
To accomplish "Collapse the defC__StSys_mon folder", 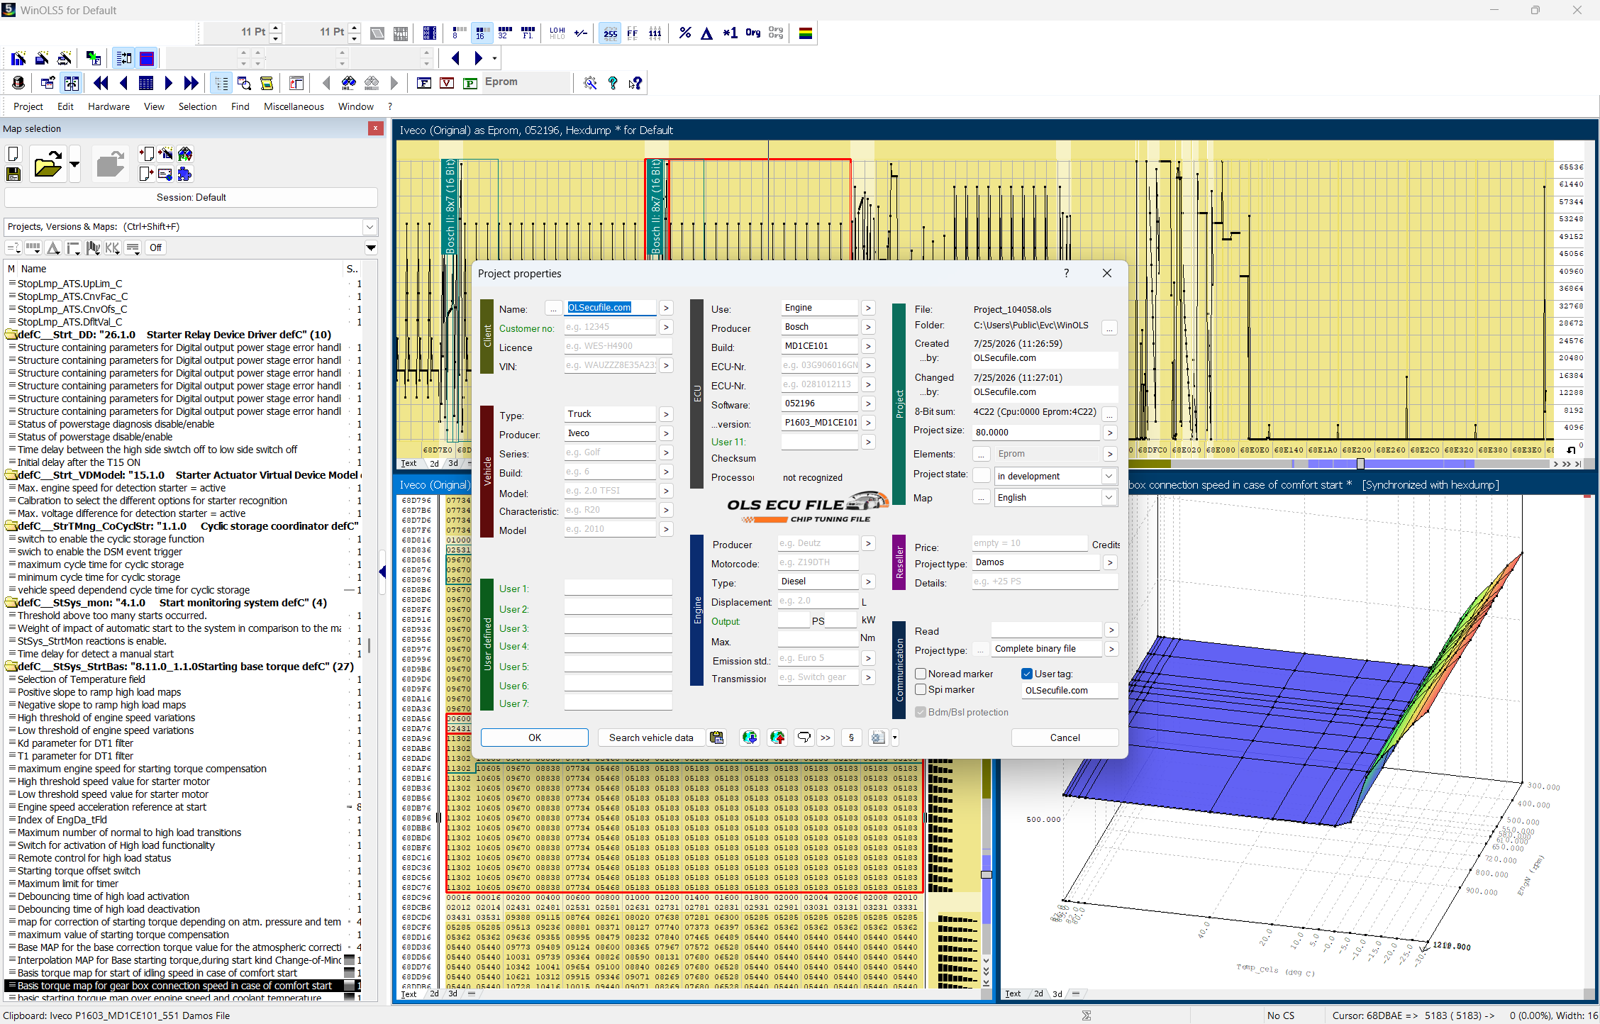I will point(11,603).
